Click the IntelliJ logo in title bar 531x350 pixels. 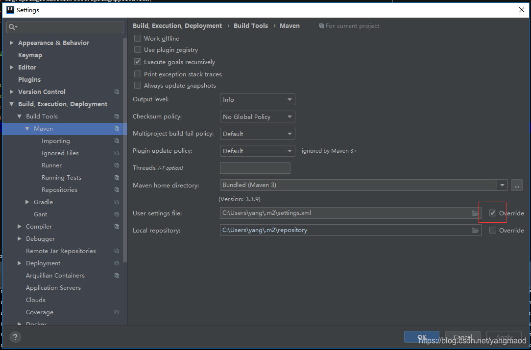[10, 10]
